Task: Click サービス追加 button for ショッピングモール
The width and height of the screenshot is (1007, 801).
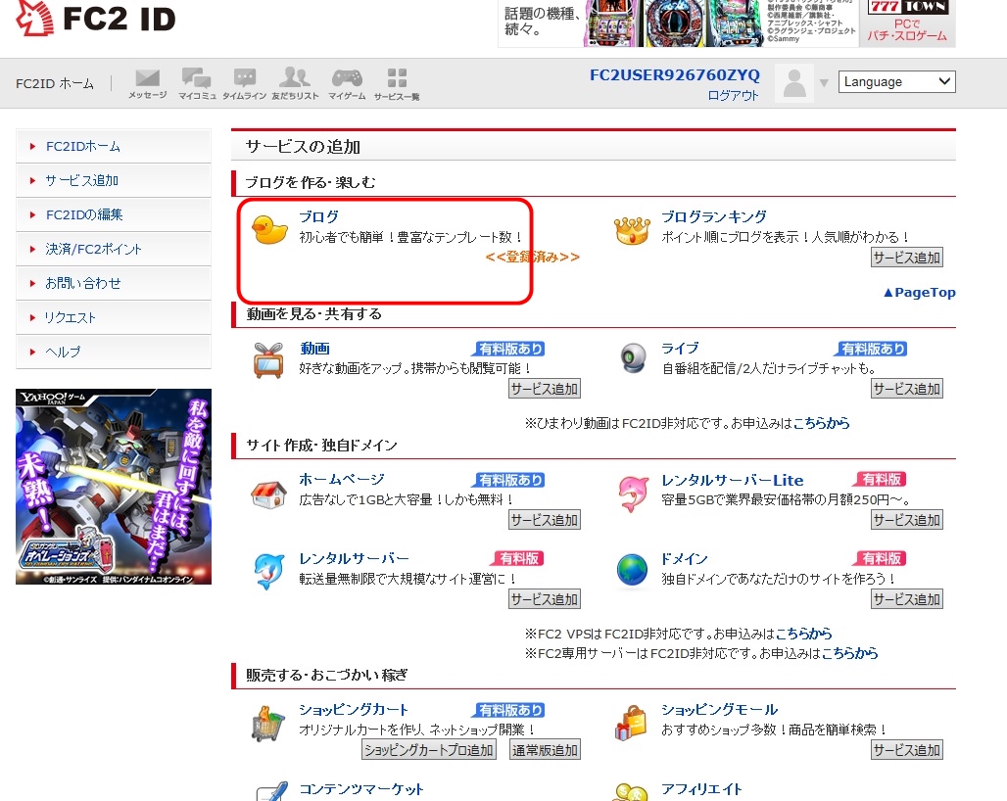Action: tap(907, 750)
